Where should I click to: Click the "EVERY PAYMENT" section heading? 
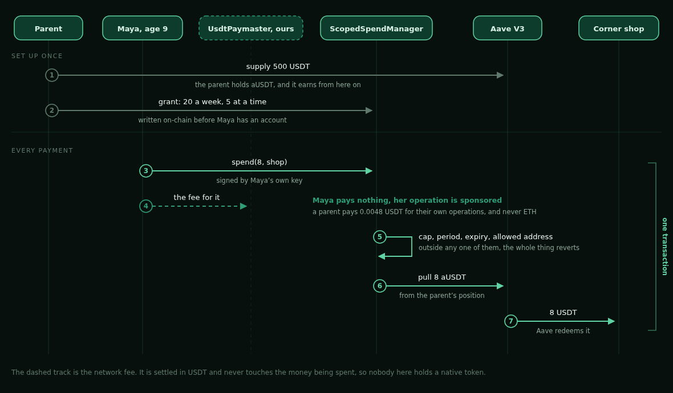[42, 150]
